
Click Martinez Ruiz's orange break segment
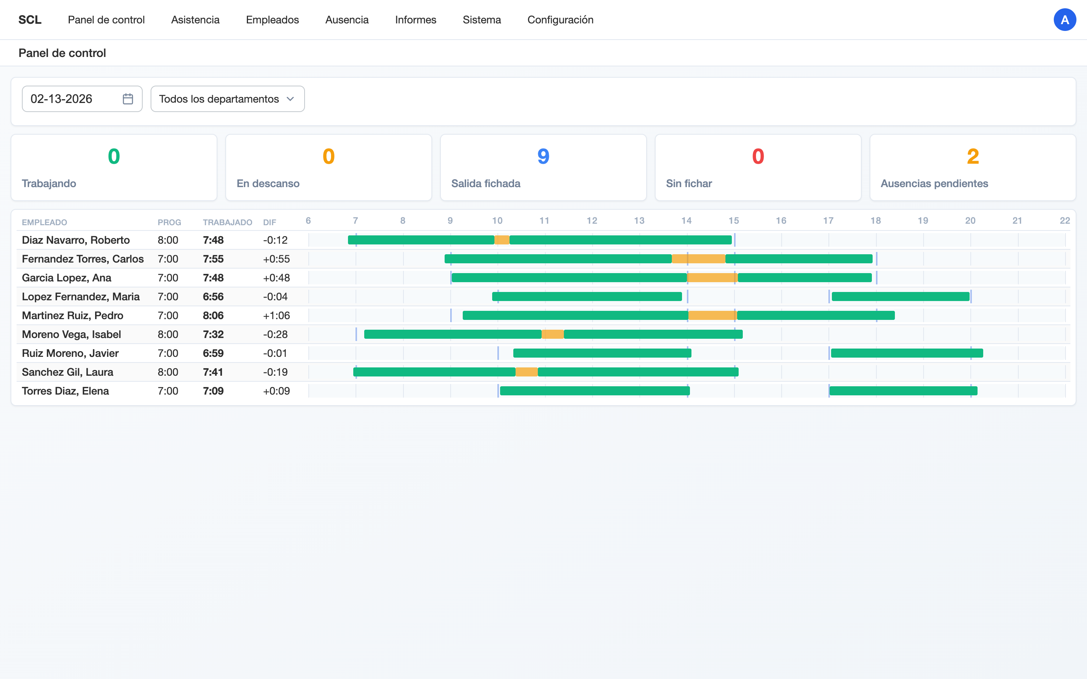(711, 315)
